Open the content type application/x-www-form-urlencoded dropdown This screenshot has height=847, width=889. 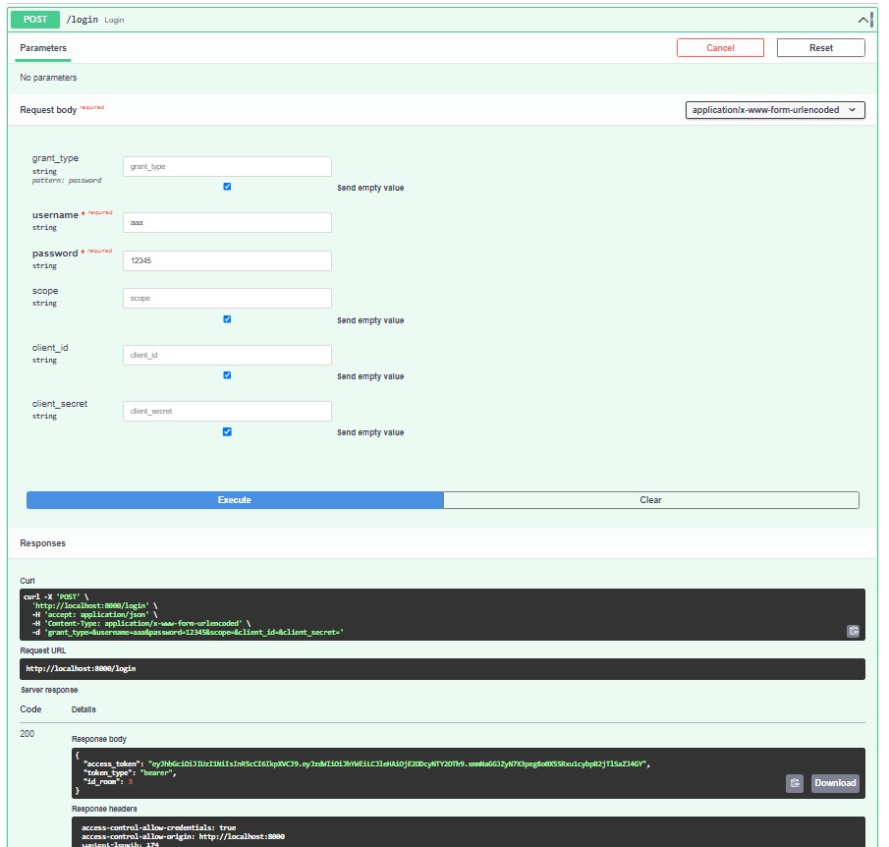[774, 110]
